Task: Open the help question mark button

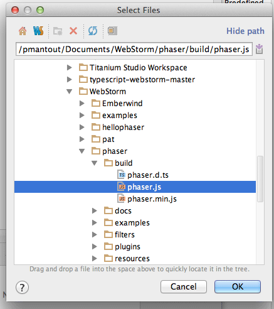Action: point(22,288)
